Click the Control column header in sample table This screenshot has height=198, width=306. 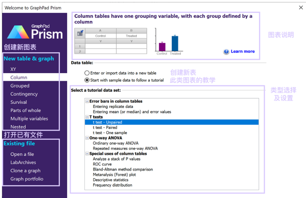(x=101, y=36)
